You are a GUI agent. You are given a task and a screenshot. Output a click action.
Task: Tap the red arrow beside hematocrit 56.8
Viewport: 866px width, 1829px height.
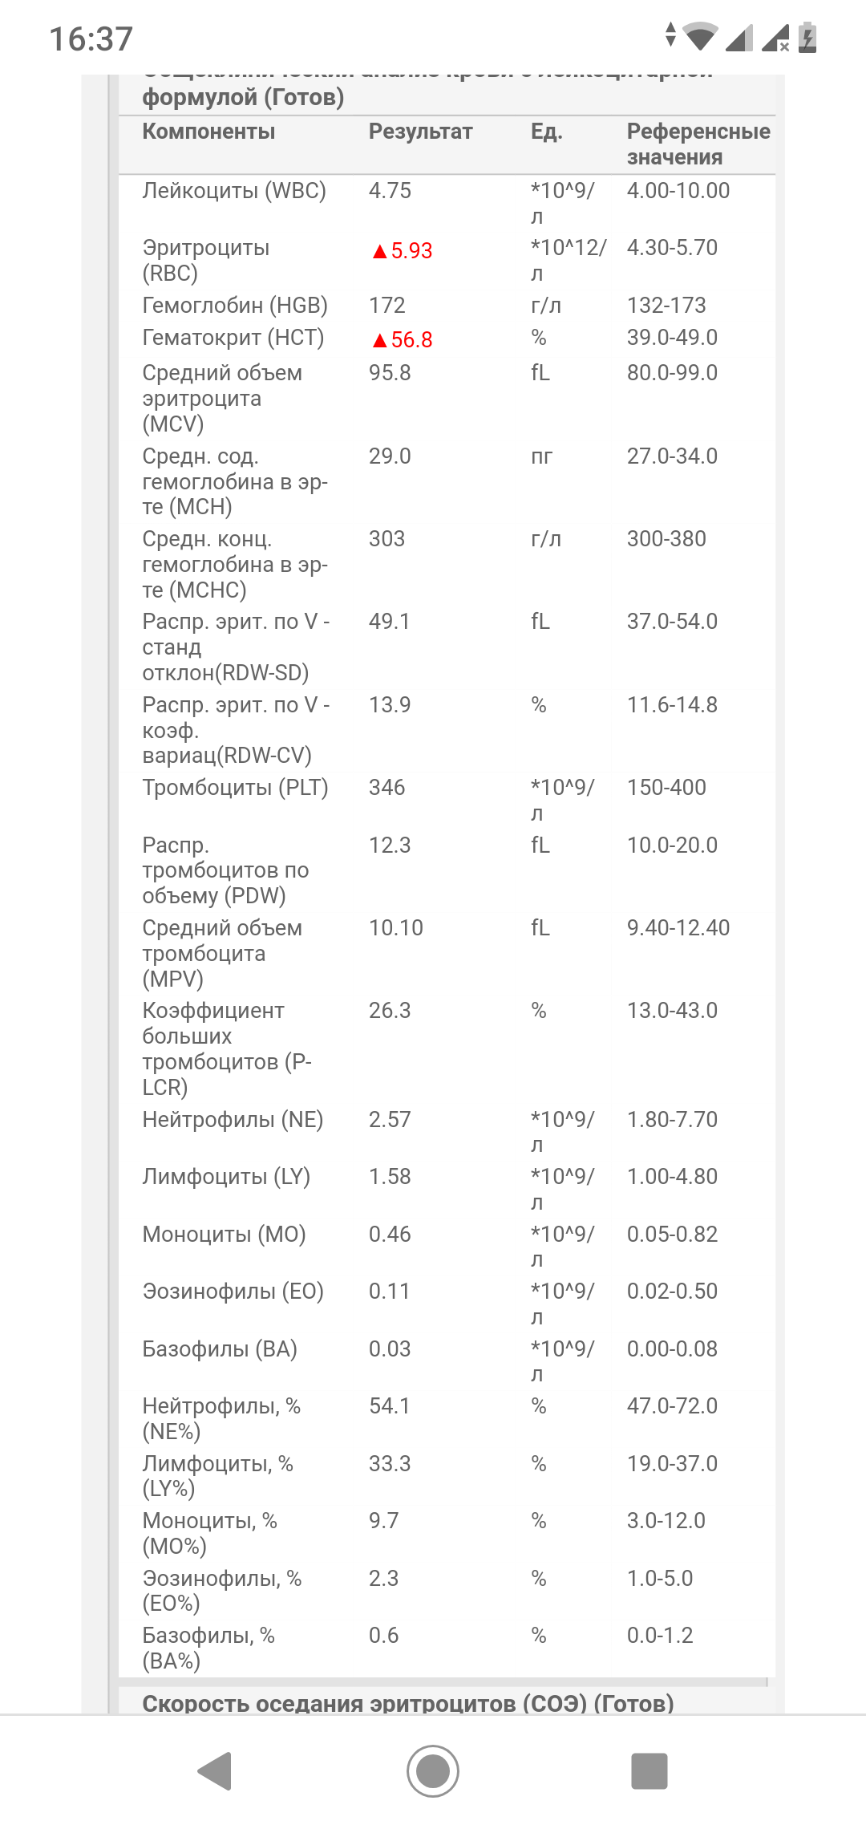380,341
